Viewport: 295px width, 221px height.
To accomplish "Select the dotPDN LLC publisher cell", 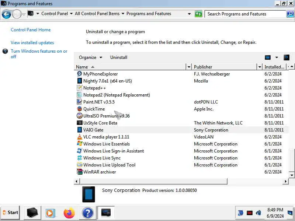I will pyautogui.click(x=206, y=102).
